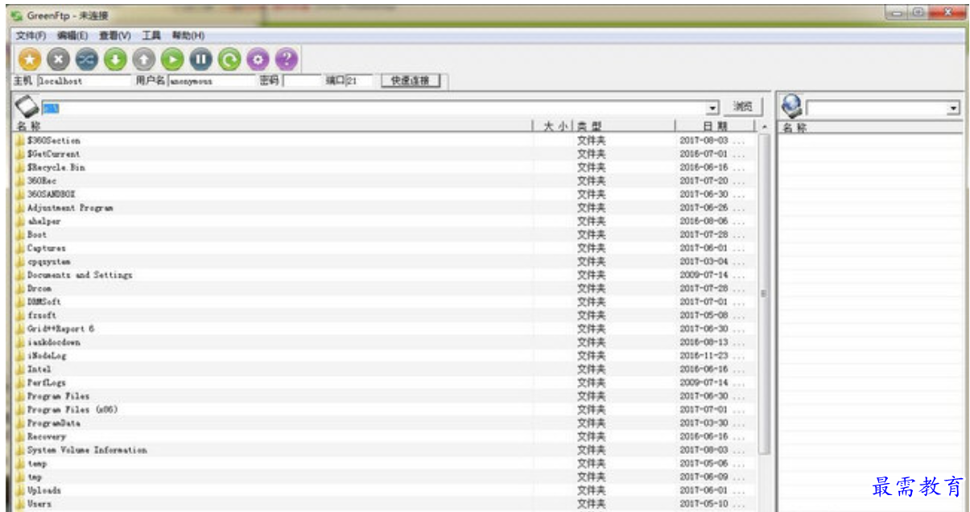Select the $GetCurrent folder row
Image resolution: width=970 pixels, height=512 pixels.
(385, 154)
